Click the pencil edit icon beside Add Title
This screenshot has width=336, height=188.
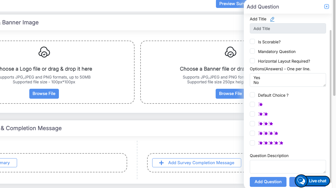click(272, 19)
